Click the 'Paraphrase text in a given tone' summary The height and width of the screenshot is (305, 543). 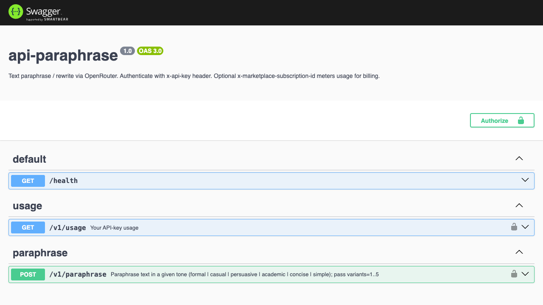[x=245, y=274]
